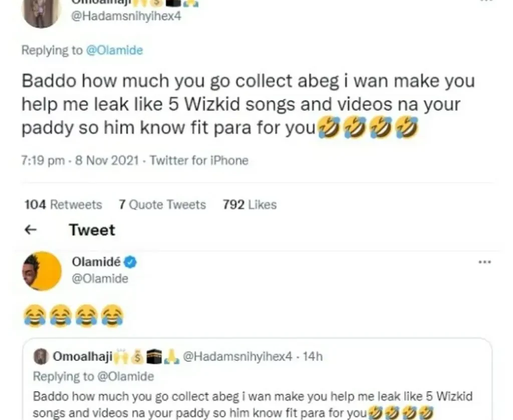Show the 792 Likes list
Image resolution: width=513 pixels, height=420 pixels.
(249, 204)
